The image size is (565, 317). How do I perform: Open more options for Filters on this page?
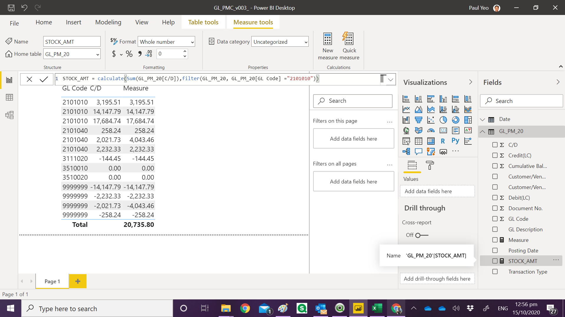(390, 121)
